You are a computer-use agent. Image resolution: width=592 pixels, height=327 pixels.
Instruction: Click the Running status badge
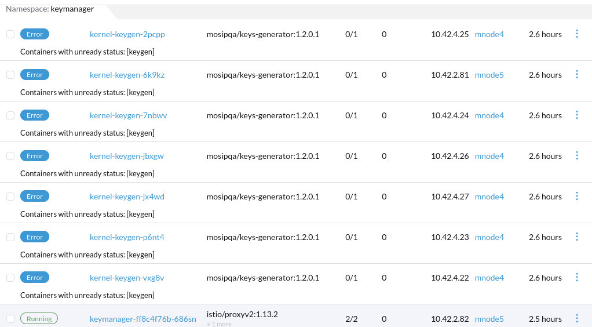[39, 319]
